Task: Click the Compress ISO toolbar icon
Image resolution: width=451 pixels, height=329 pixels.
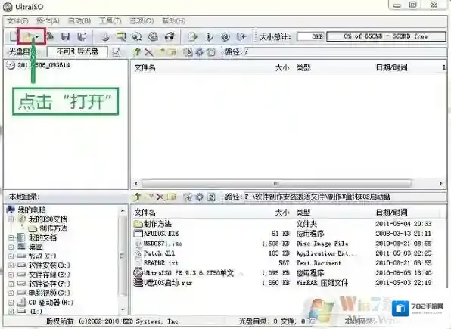Action: point(137,36)
